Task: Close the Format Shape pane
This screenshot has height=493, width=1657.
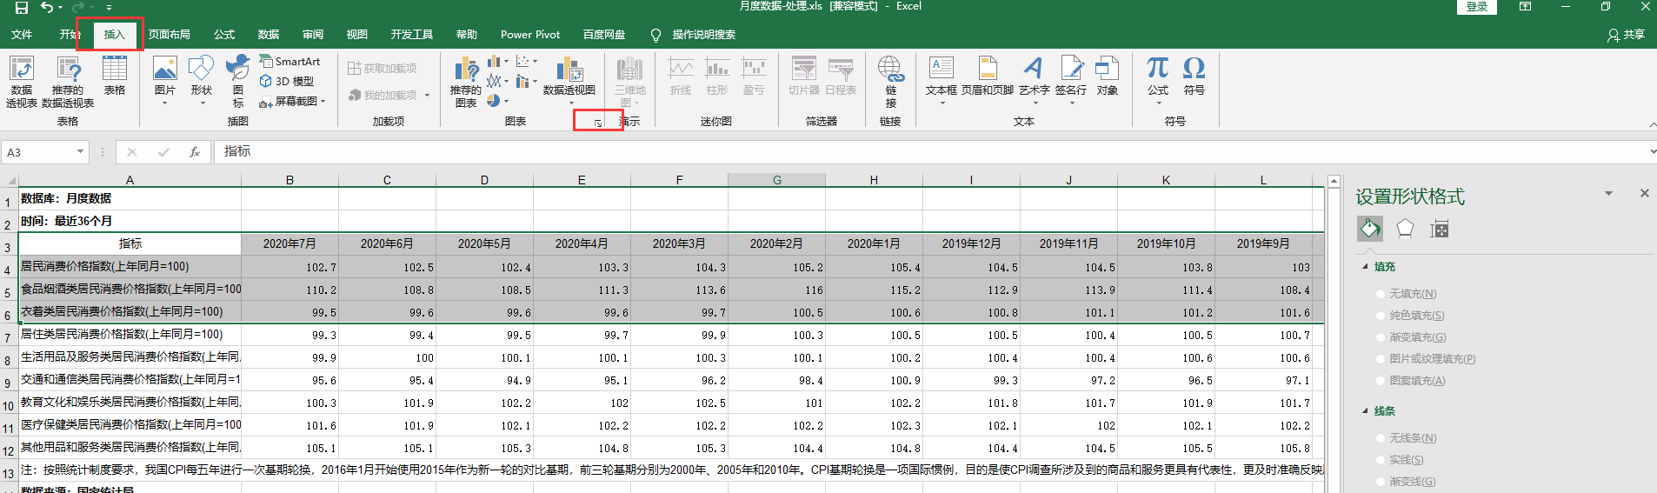Action: coord(1644,193)
